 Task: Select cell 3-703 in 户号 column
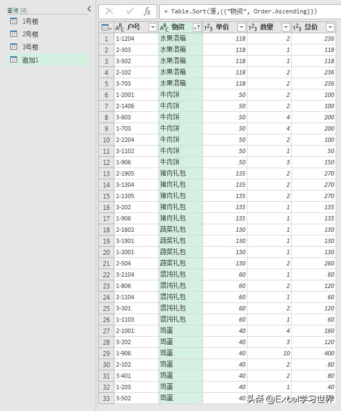136,83
